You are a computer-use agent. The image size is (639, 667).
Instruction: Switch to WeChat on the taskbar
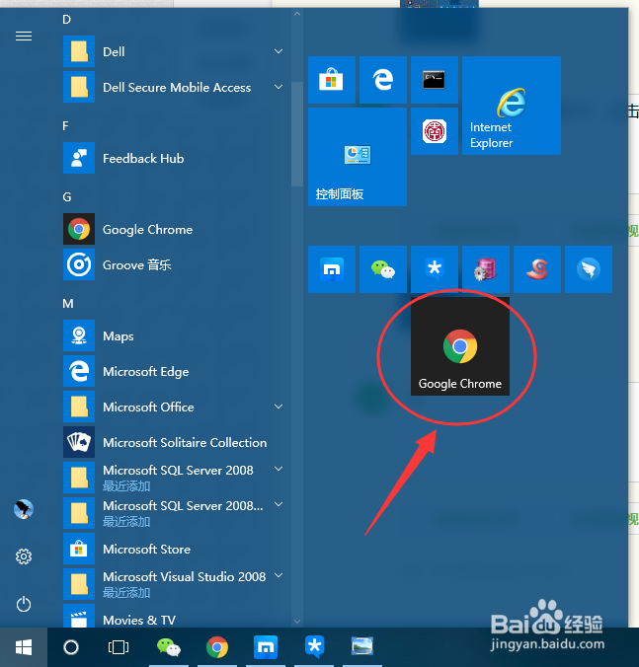(x=169, y=647)
